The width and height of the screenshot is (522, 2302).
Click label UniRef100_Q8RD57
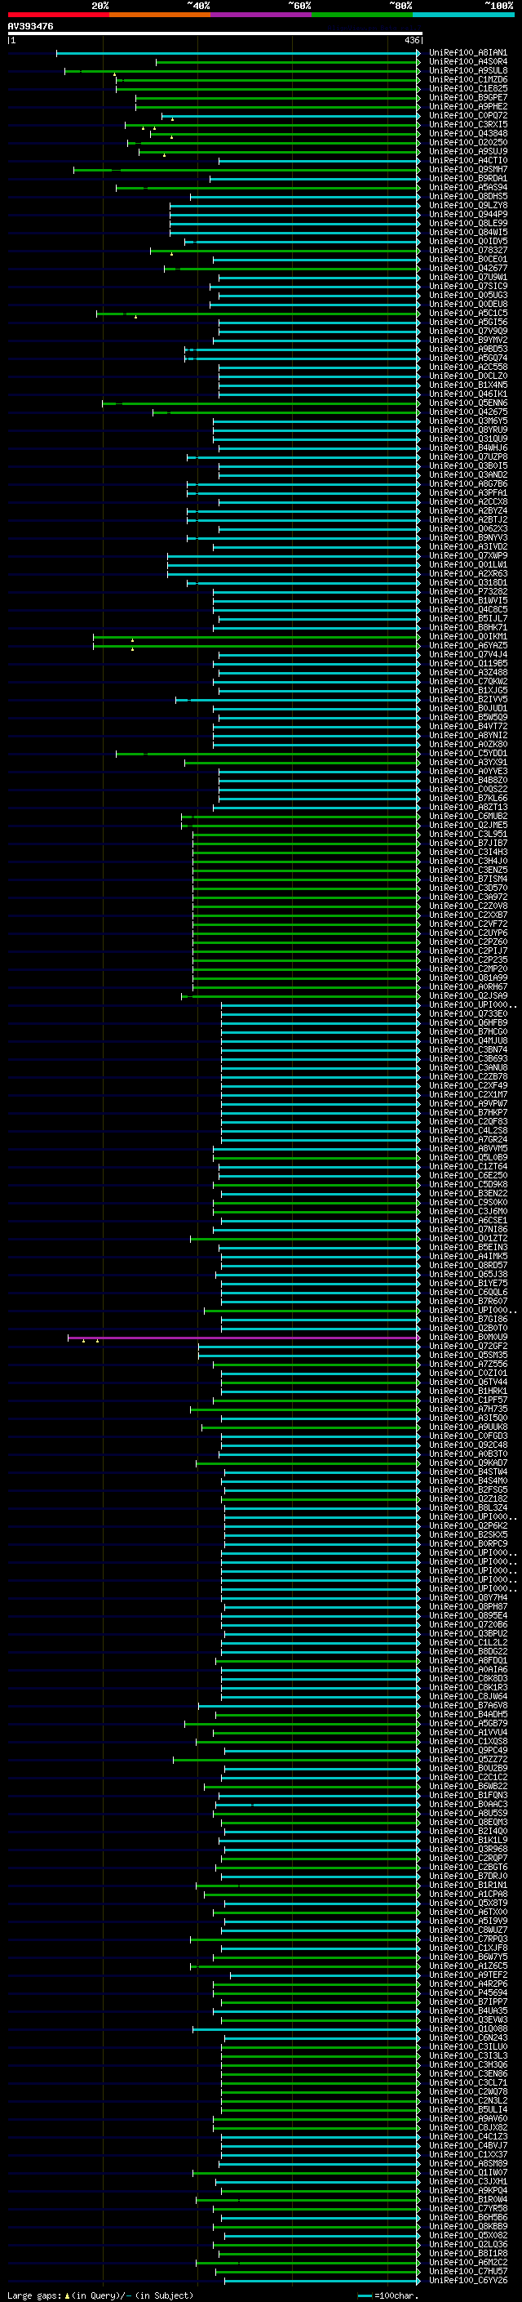pos(468,1266)
